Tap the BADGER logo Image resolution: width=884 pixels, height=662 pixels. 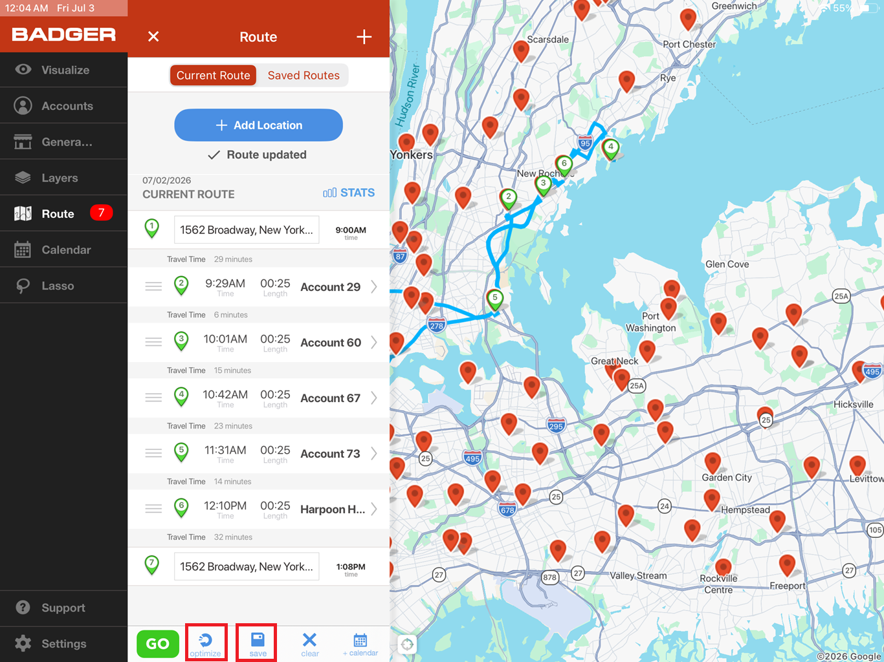[64, 35]
